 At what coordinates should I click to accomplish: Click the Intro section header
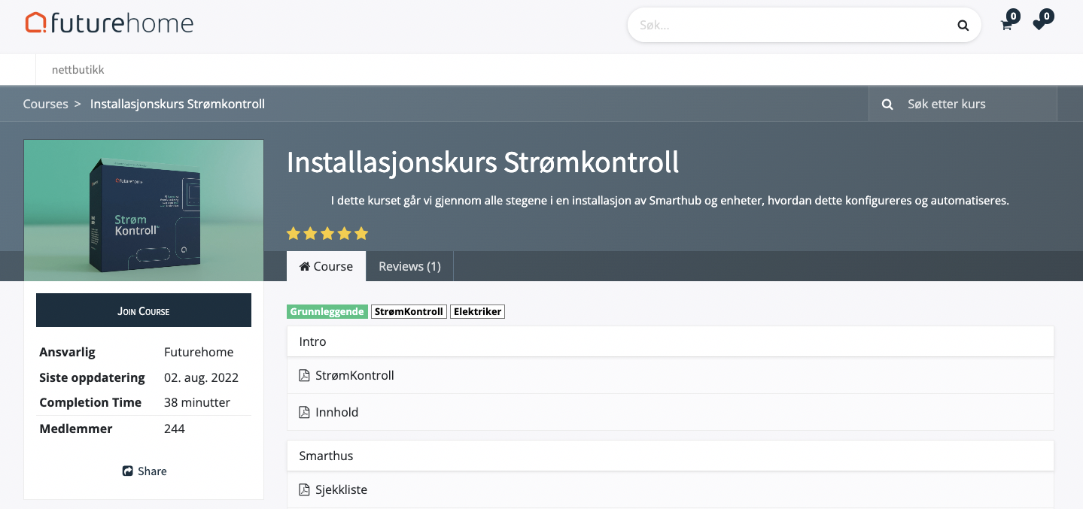click(671, 341)
